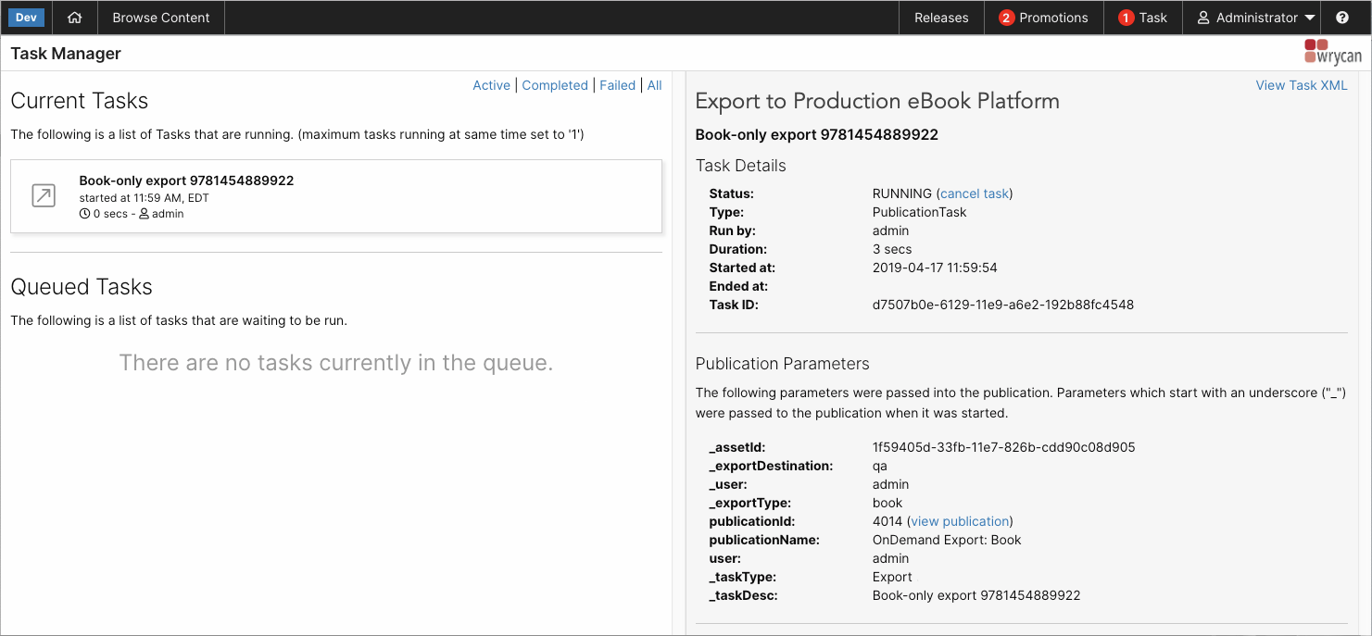Show Completed tasks filter

click(555, 85)
